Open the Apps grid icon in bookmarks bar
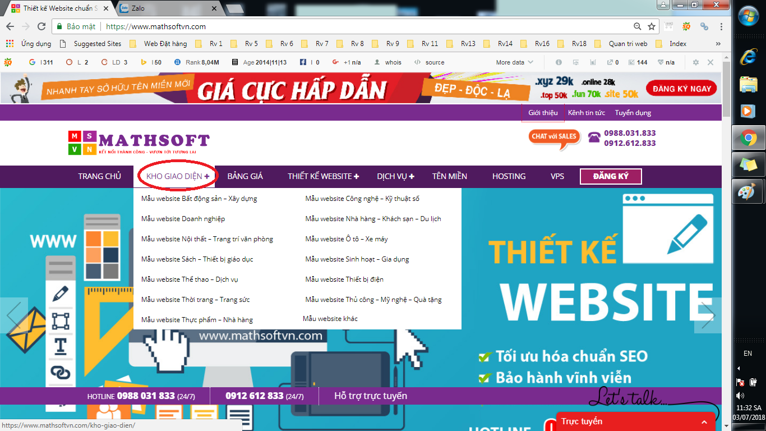 [x=10, y=43]
